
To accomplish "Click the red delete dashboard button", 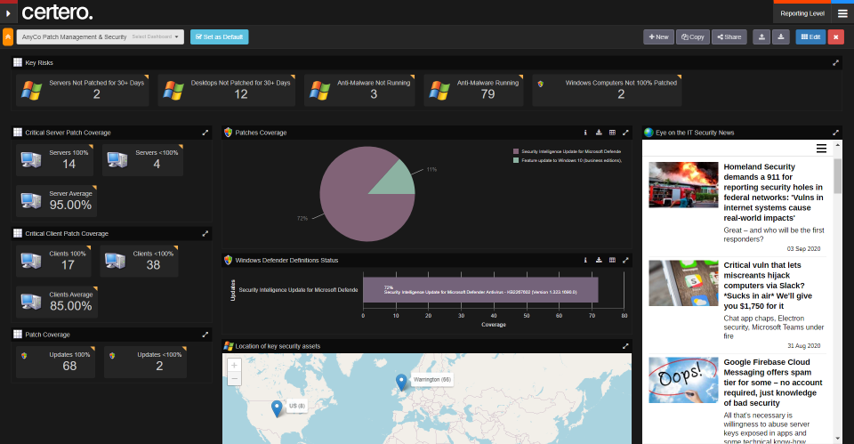I will tap(835, 36).
